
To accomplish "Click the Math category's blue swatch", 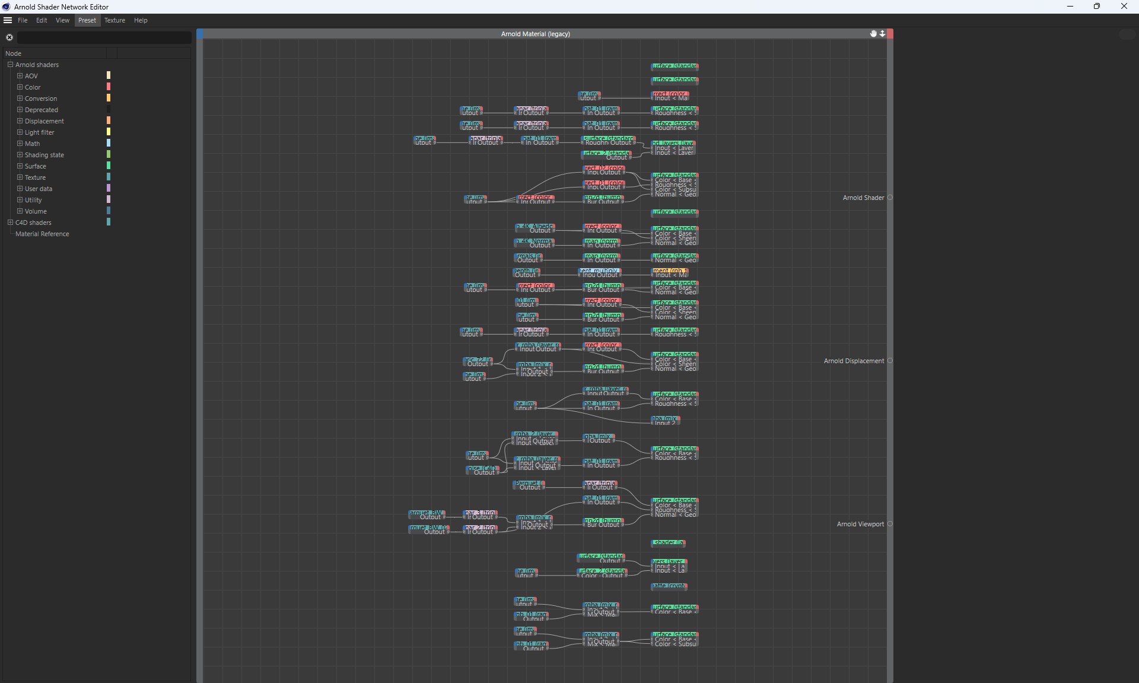I will (x=109, y=144).
